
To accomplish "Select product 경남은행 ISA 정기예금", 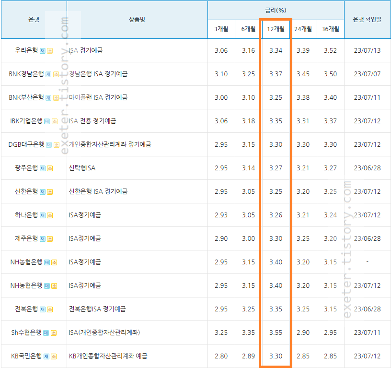I will pos(98,74).
